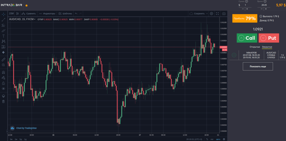Increase the Сумма amount with plus

point(247,9)
